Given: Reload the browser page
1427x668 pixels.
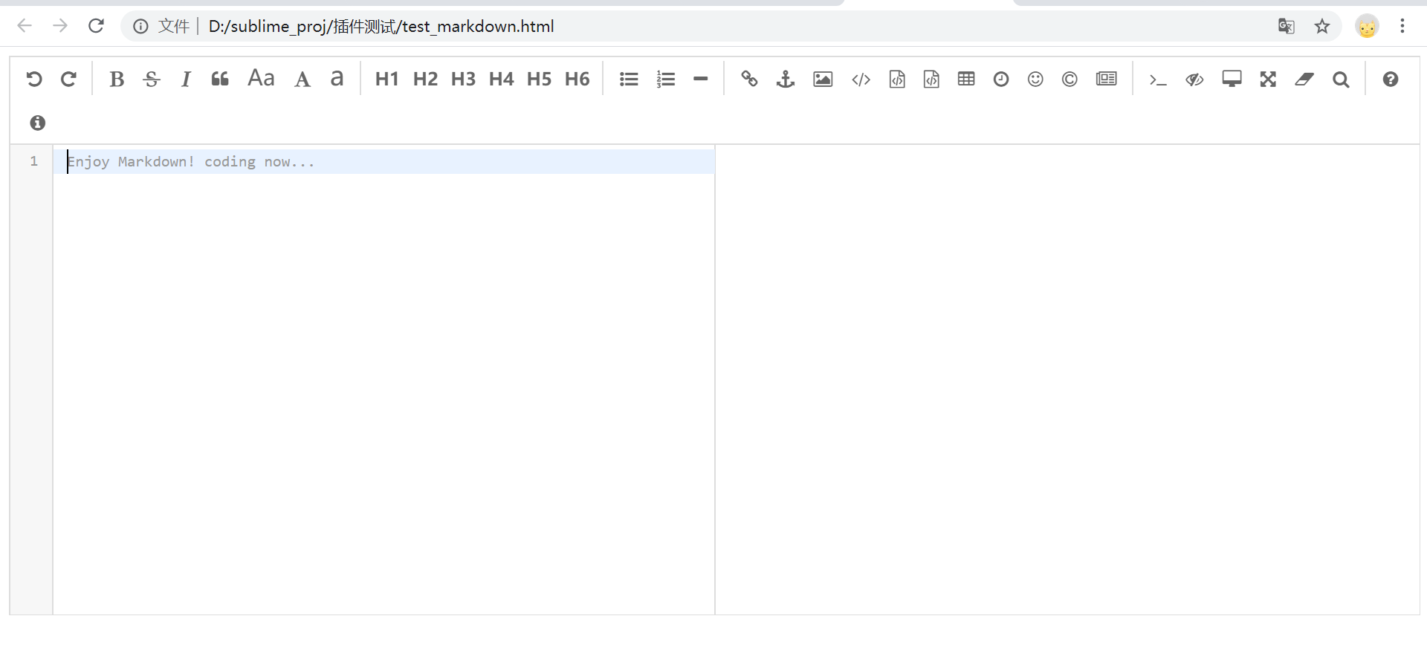Looking at the screenshot, I should coord(96,26).
